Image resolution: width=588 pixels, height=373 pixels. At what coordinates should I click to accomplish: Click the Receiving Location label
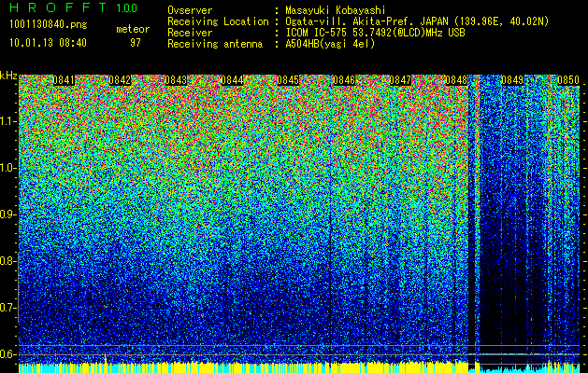point(218,21)
